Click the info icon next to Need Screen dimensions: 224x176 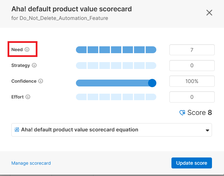[27, 50]
